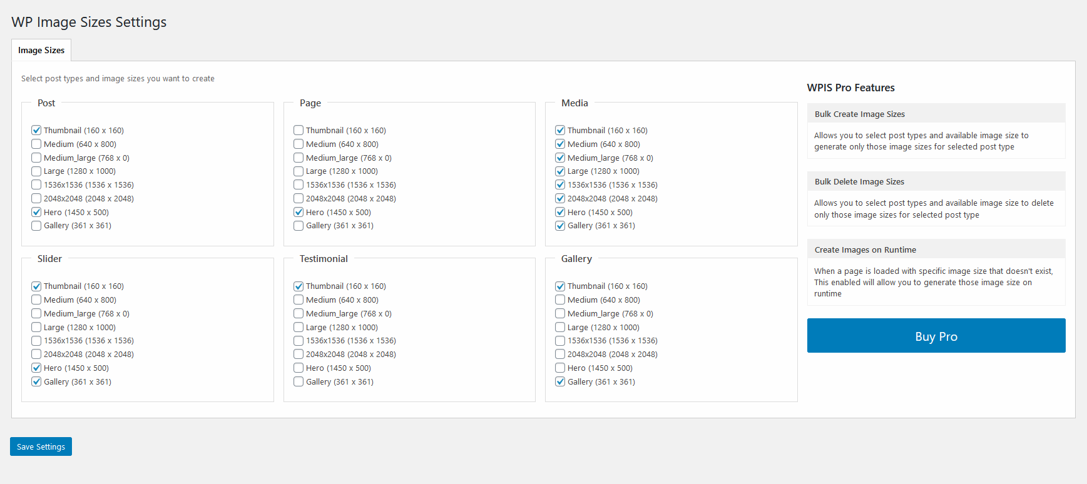Image resolution: width=1087 pixels, height=484 pixels.
Task: Enable Medium size for Gallery post type
Action: pos(560,300)
